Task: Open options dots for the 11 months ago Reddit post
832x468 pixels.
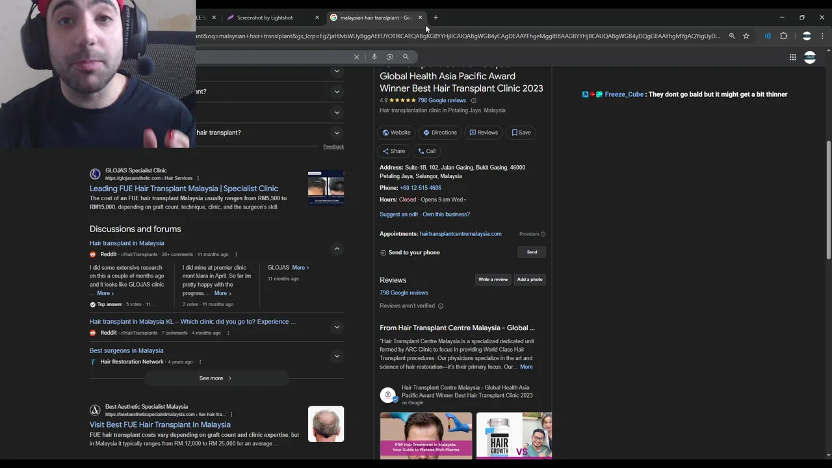Action: pos(236,255)
